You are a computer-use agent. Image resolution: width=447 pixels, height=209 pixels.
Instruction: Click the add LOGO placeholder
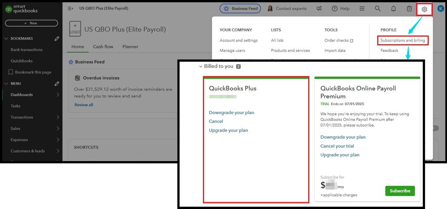tap(75, 29)
